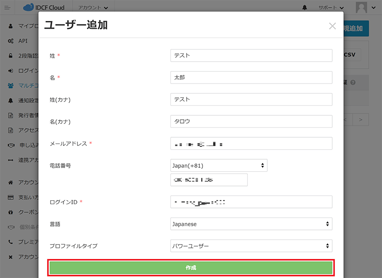This screenshot has width=382, height=278.
Task: Open the Japan(+81) country code dropdown
Action: click(x=219, y=165)
